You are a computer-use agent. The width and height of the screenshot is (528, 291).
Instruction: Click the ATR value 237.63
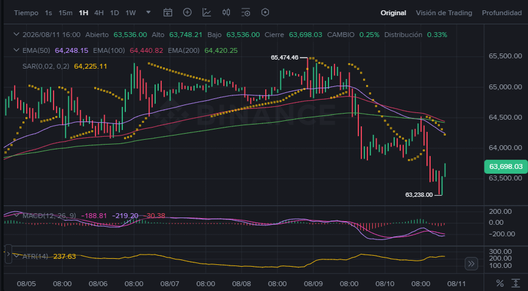click(64, 256)
